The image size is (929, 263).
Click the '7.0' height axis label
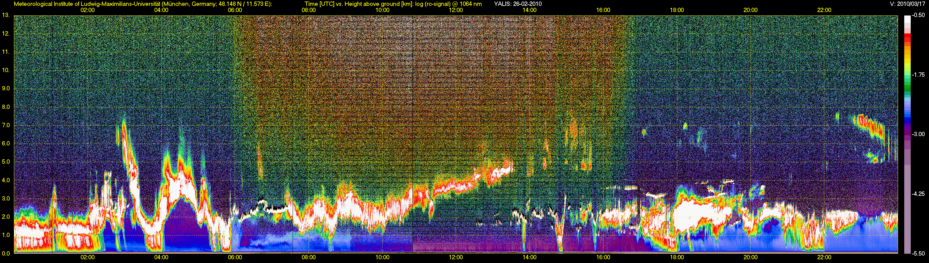(5, 125)
